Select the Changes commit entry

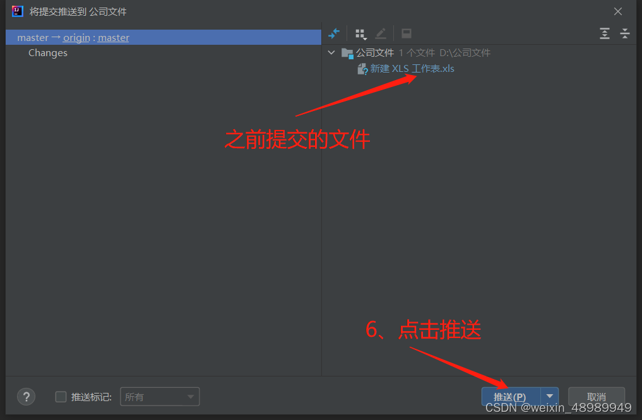click(48, 53)
